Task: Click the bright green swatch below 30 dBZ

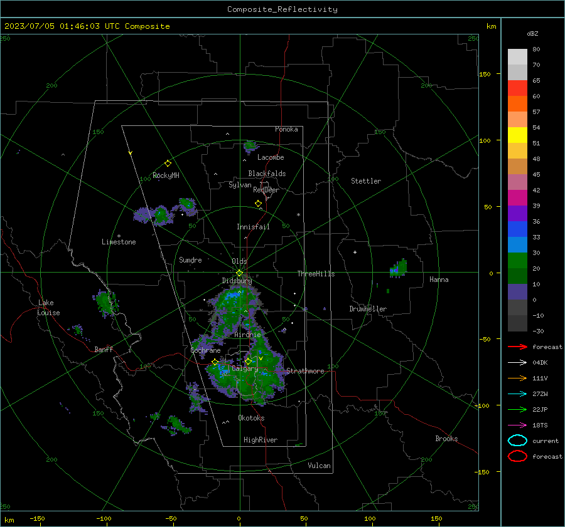Action: (x=517, y=260)
